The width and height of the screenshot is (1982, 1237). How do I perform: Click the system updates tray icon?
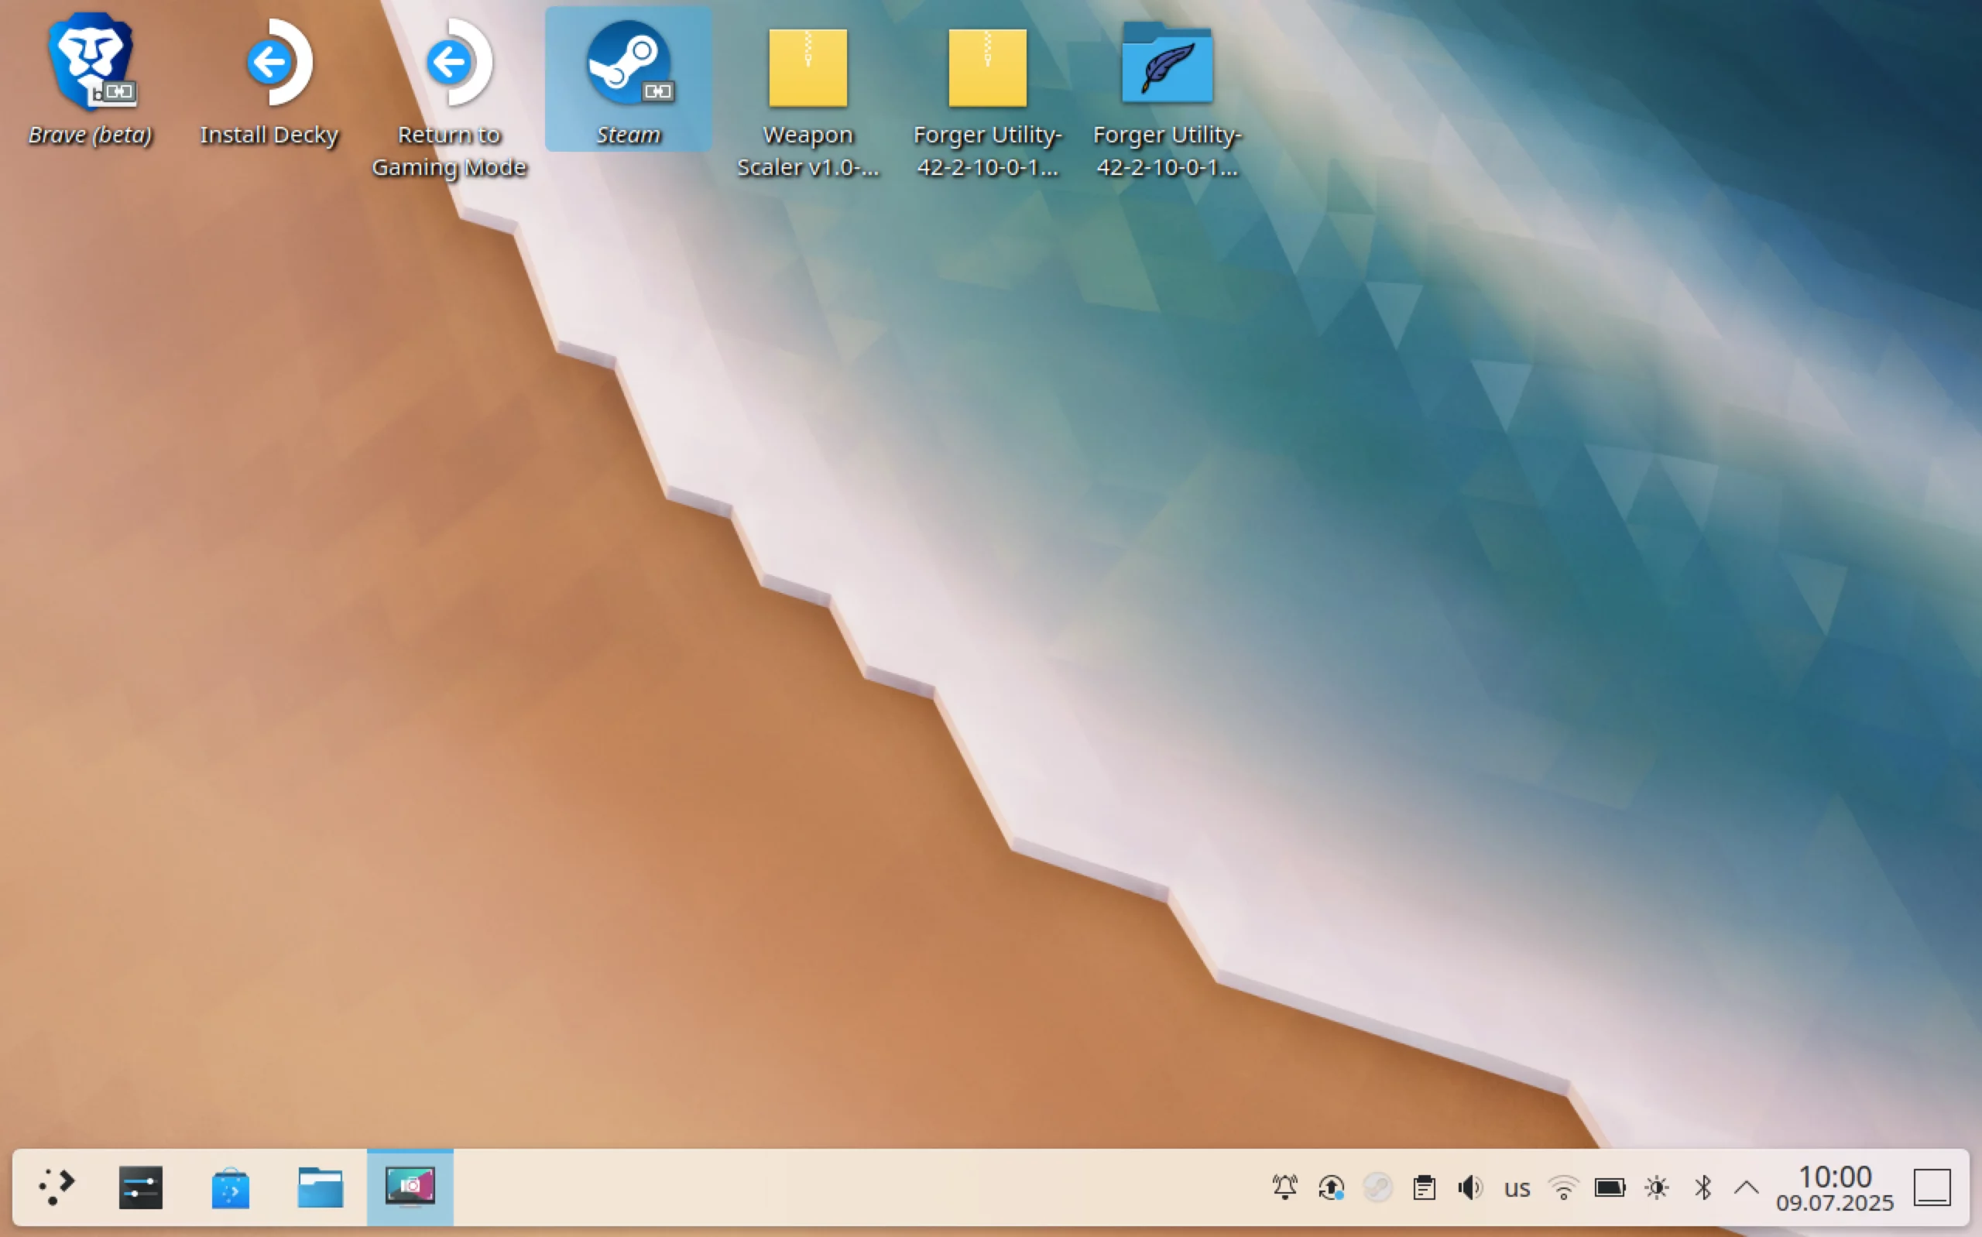[x=1331, y=1187]
